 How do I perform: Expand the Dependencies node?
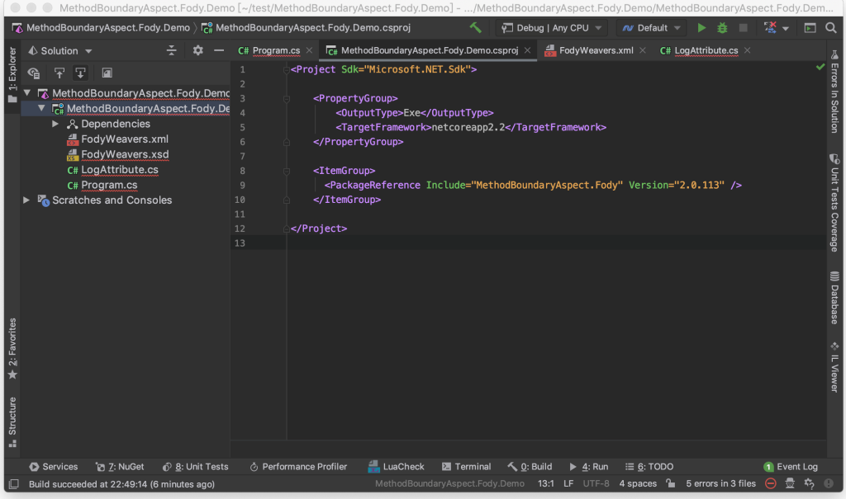pyautogui.click(x=55, y=124)
